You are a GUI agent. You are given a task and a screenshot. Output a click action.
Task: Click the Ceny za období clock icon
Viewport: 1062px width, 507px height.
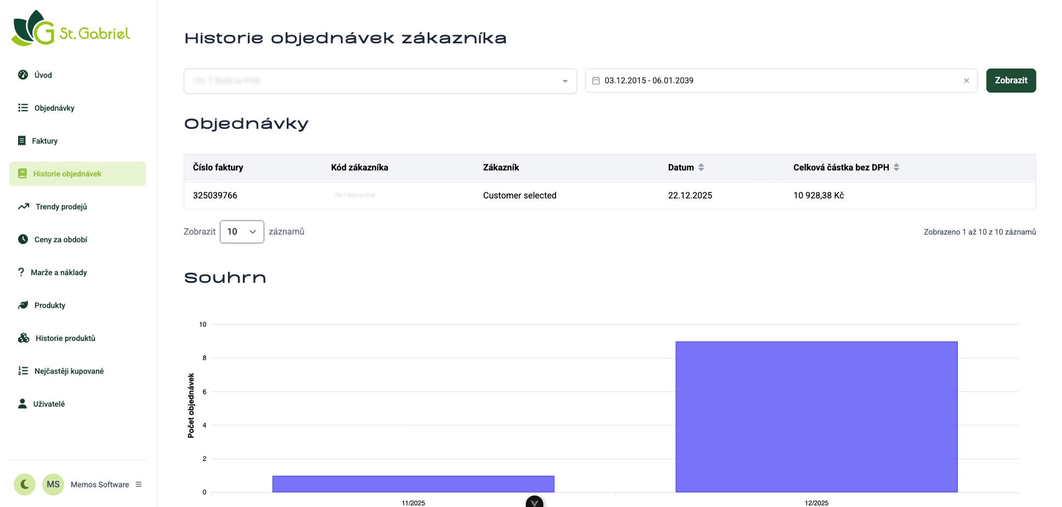coord(23,240)
